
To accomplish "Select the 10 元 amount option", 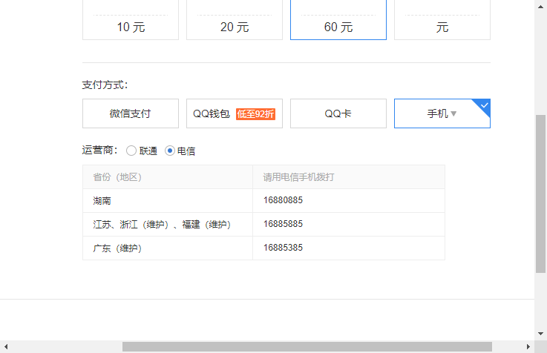I will pos(131,20).
